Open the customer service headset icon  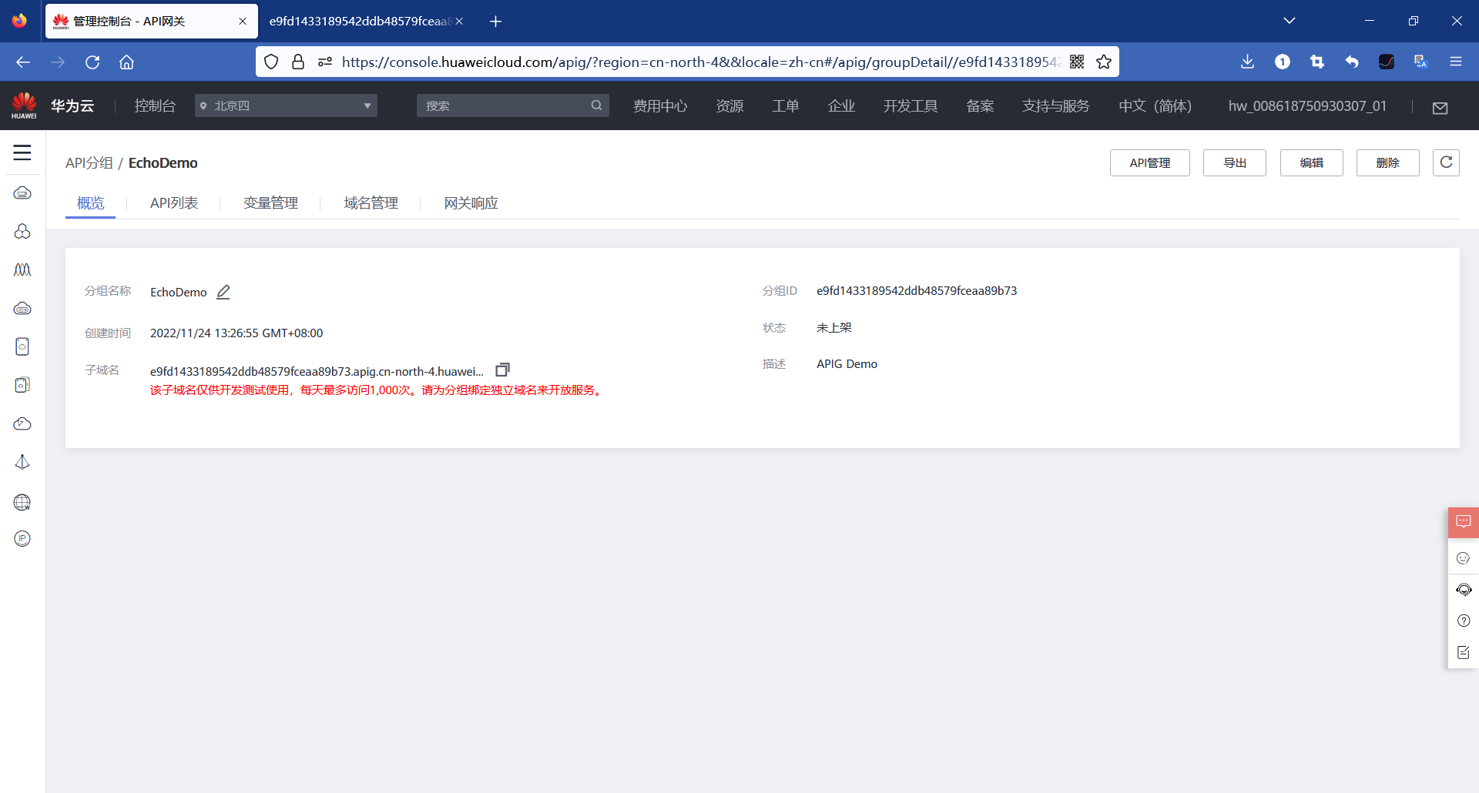coord(1464,590)
